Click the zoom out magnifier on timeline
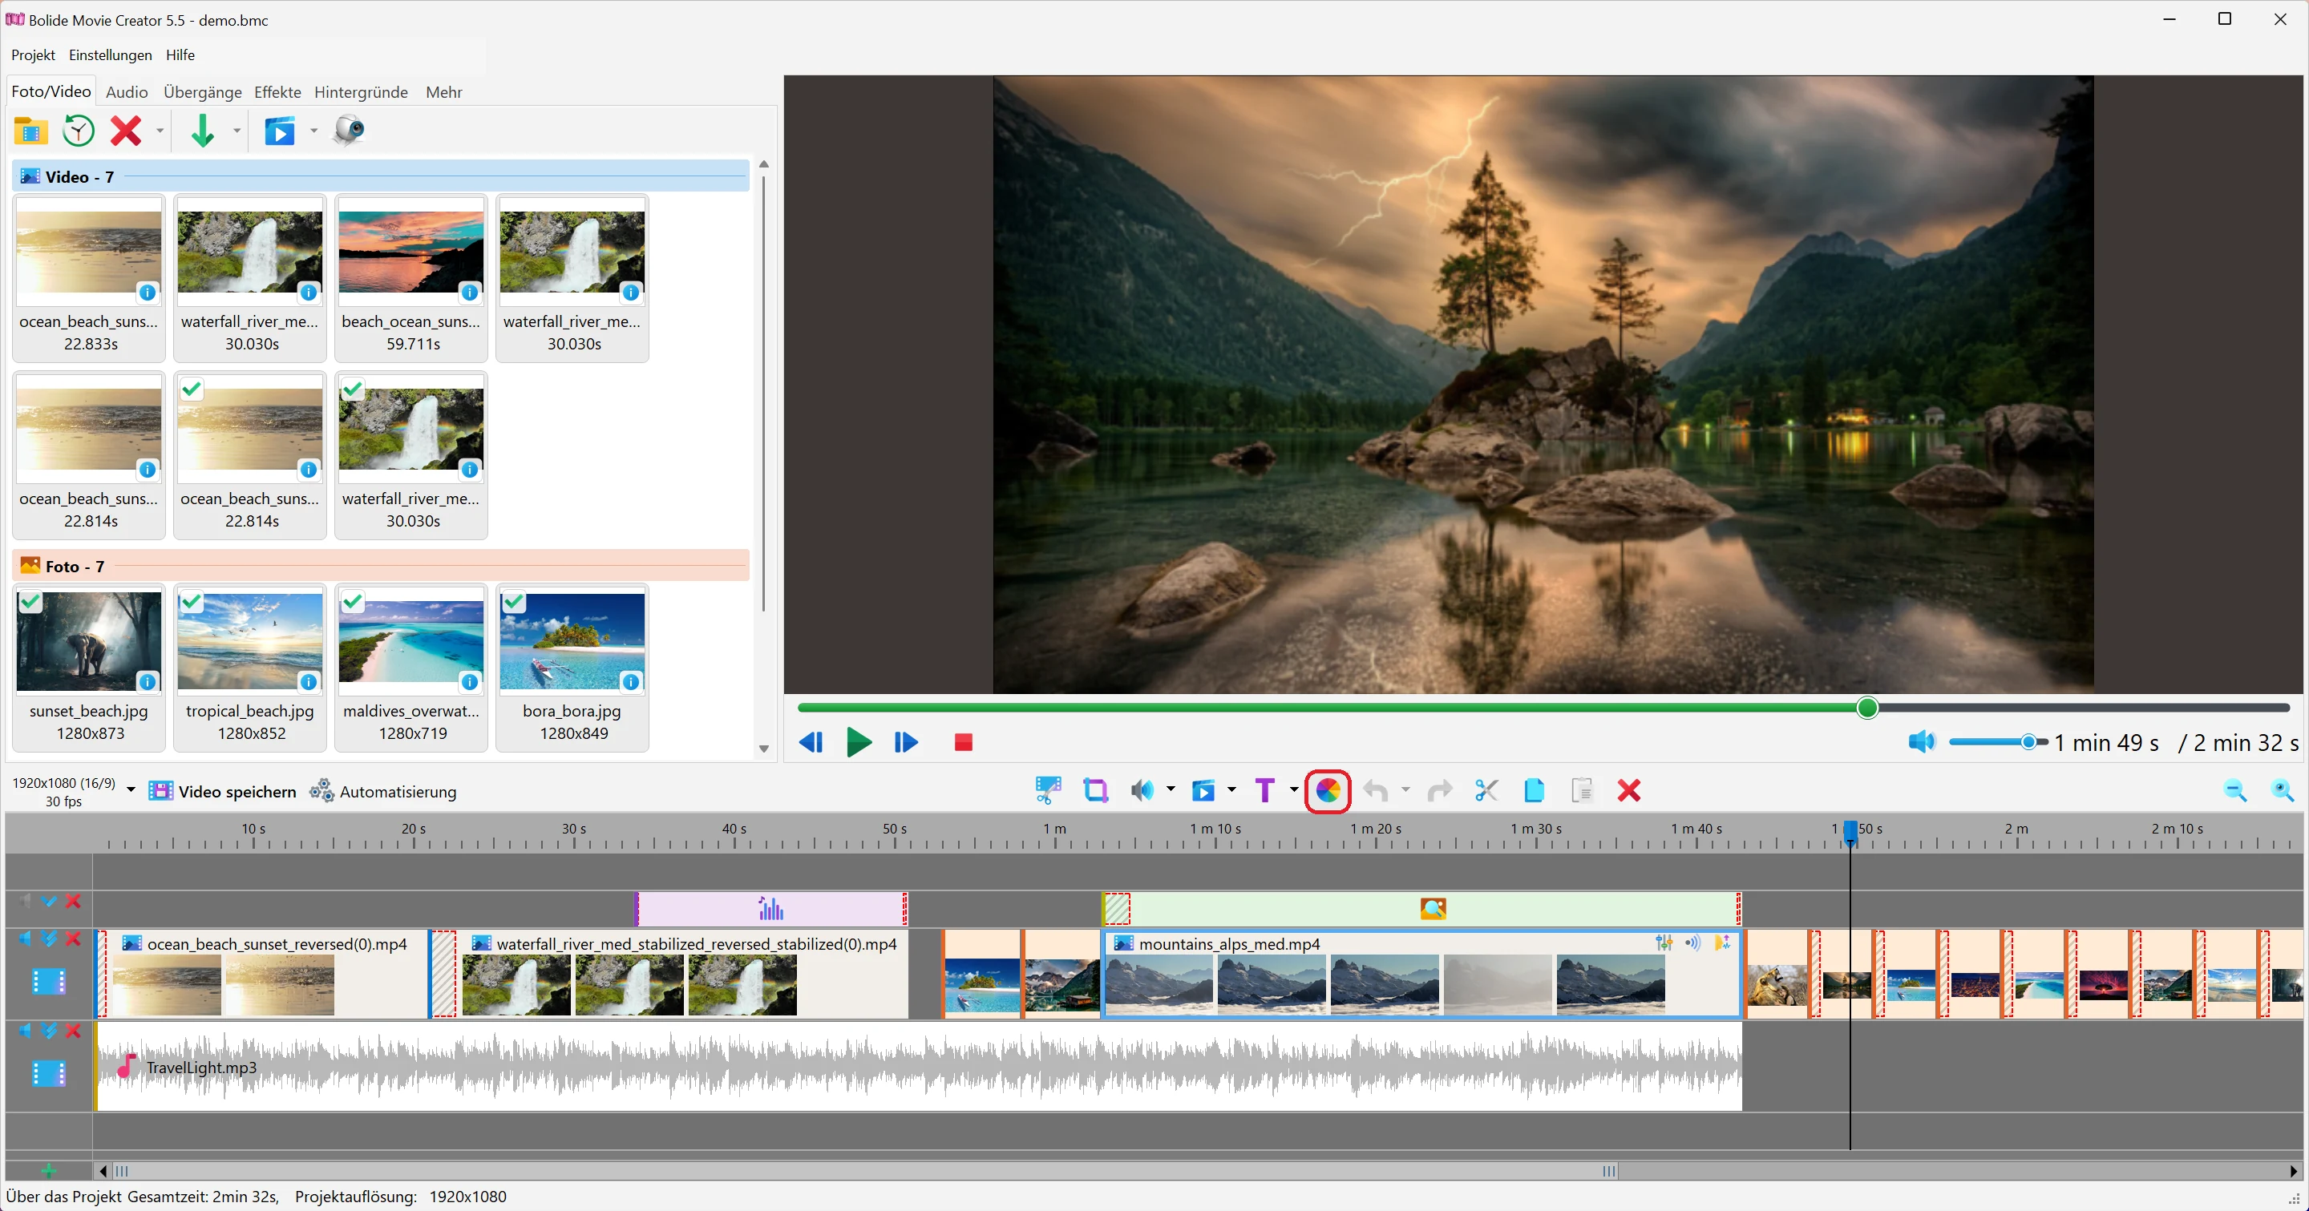This screenshot has height=1211, width=2309. pos(2234,790)
